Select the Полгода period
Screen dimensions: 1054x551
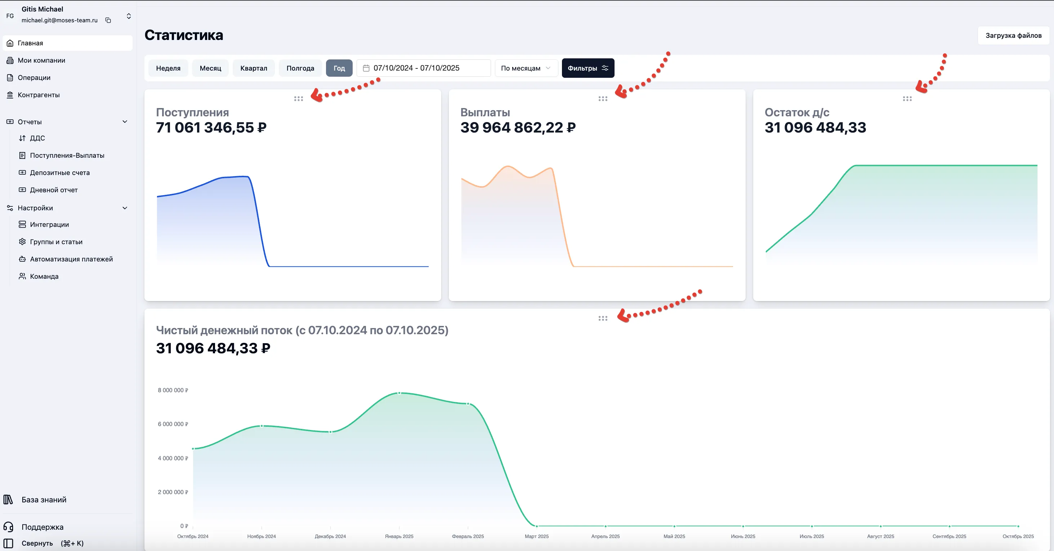coord(300,68)
